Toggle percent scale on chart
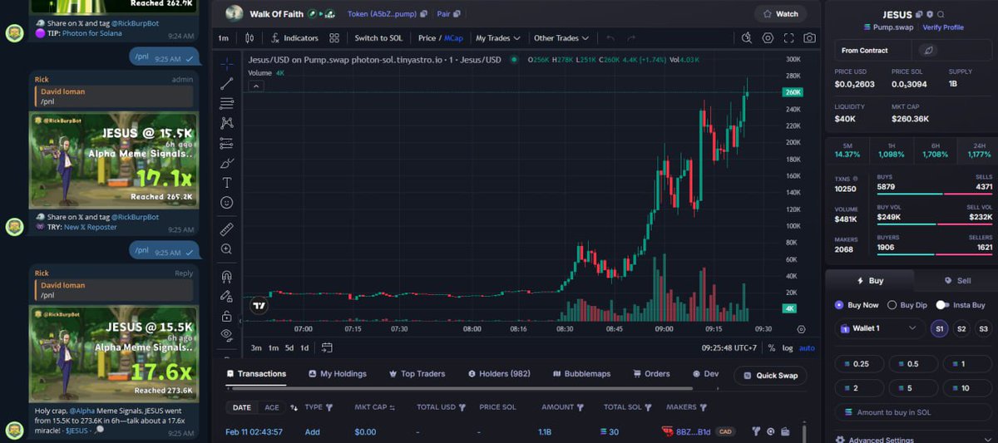Screen dimensions: 998x443 pyautogui.click(x=771, y=348)
